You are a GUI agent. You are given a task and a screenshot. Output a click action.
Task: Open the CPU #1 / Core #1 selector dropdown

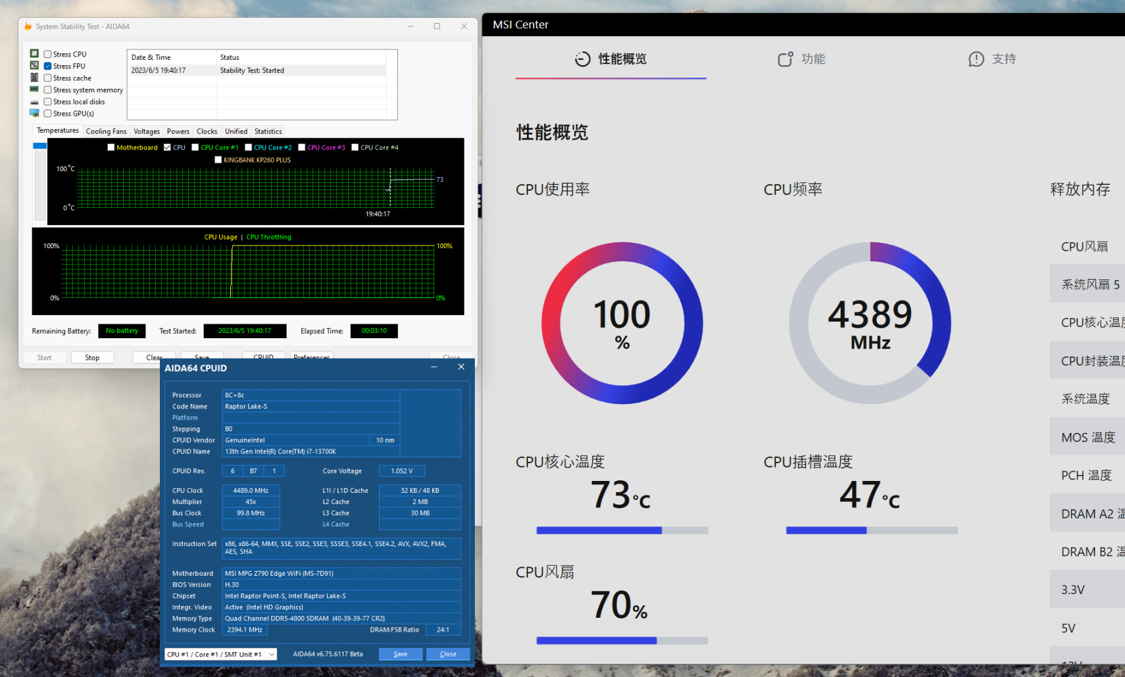[221, 654]
